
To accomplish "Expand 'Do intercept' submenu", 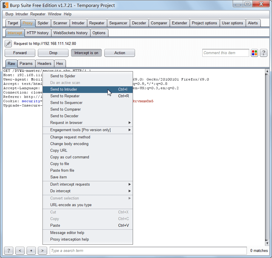I will [x=88, y=191].
